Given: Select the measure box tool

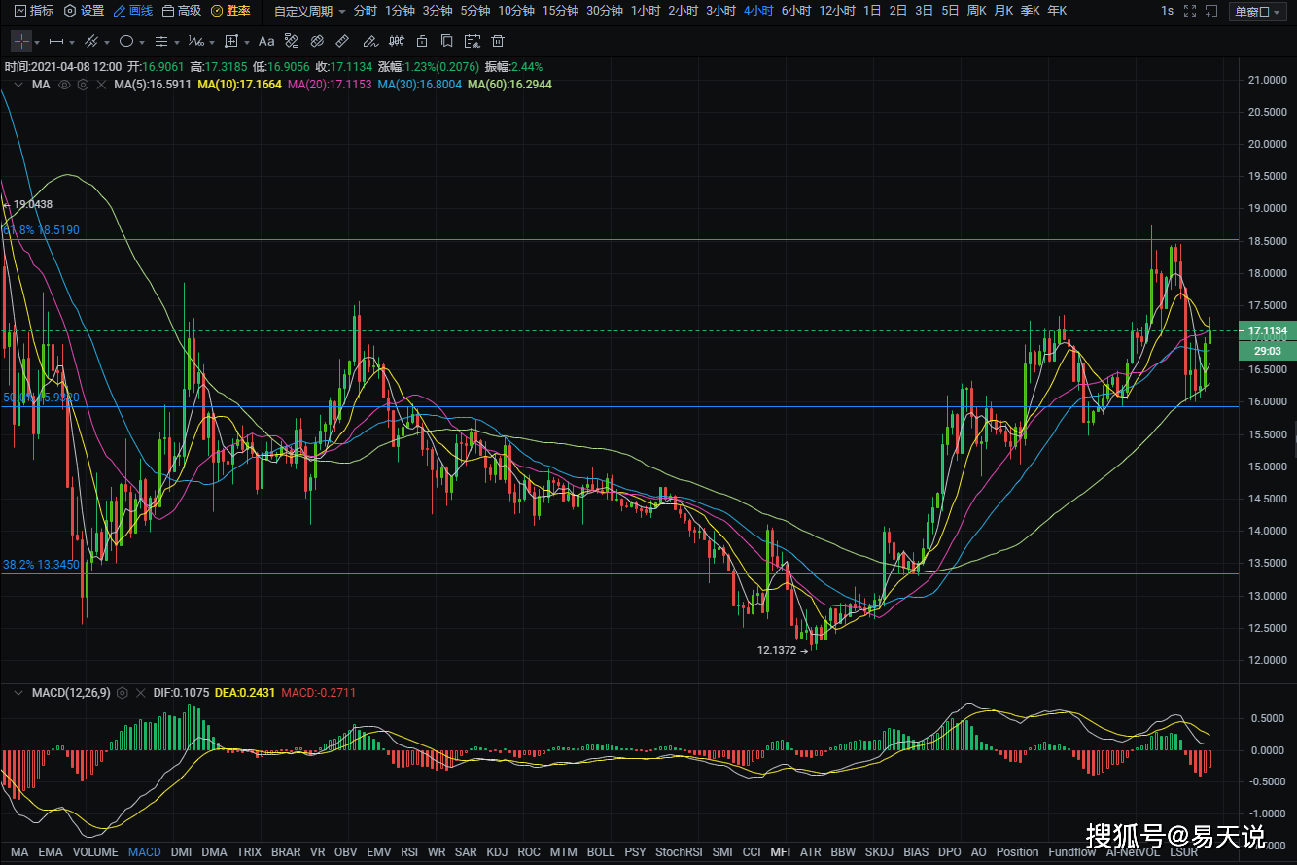Looking at the screenshot, I should (231, 42).
